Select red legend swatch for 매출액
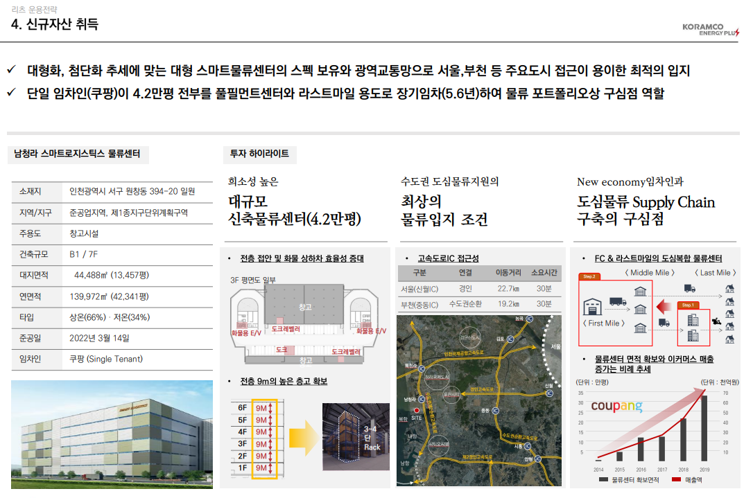The height and width of the screenshot is (498, 753). 676,479
